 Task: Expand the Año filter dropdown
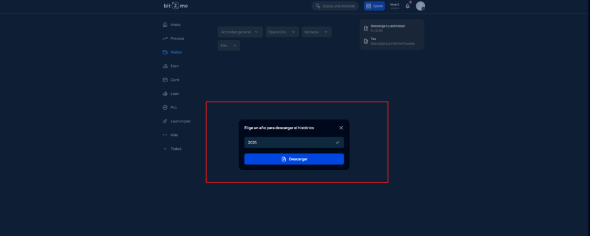tap(229, 45)
